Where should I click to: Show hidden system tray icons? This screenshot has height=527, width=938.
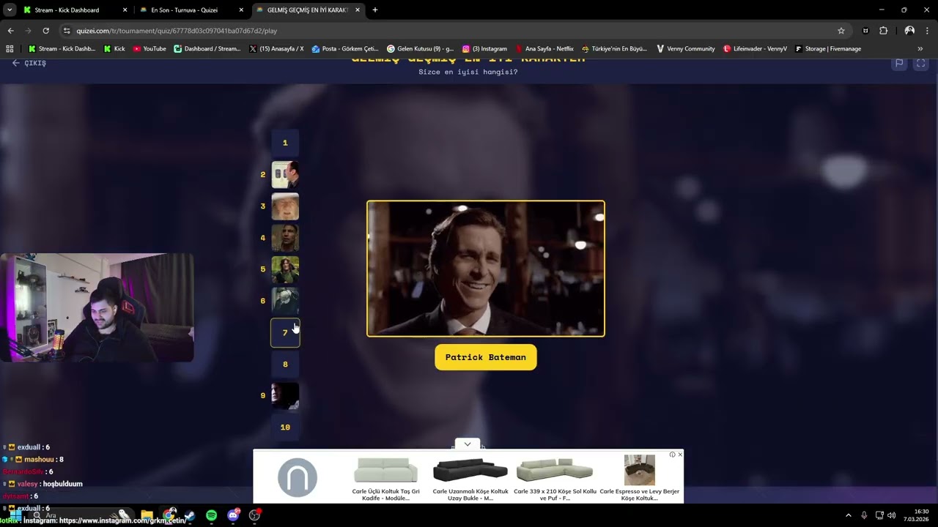[x=849, y=515]
